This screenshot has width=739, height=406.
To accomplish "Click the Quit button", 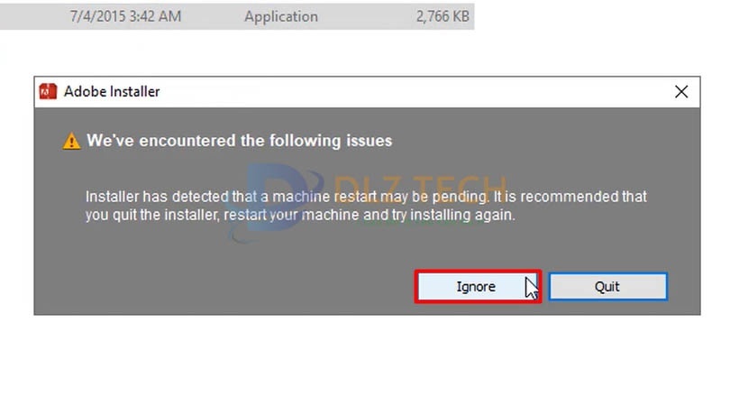I will (608, 287).
